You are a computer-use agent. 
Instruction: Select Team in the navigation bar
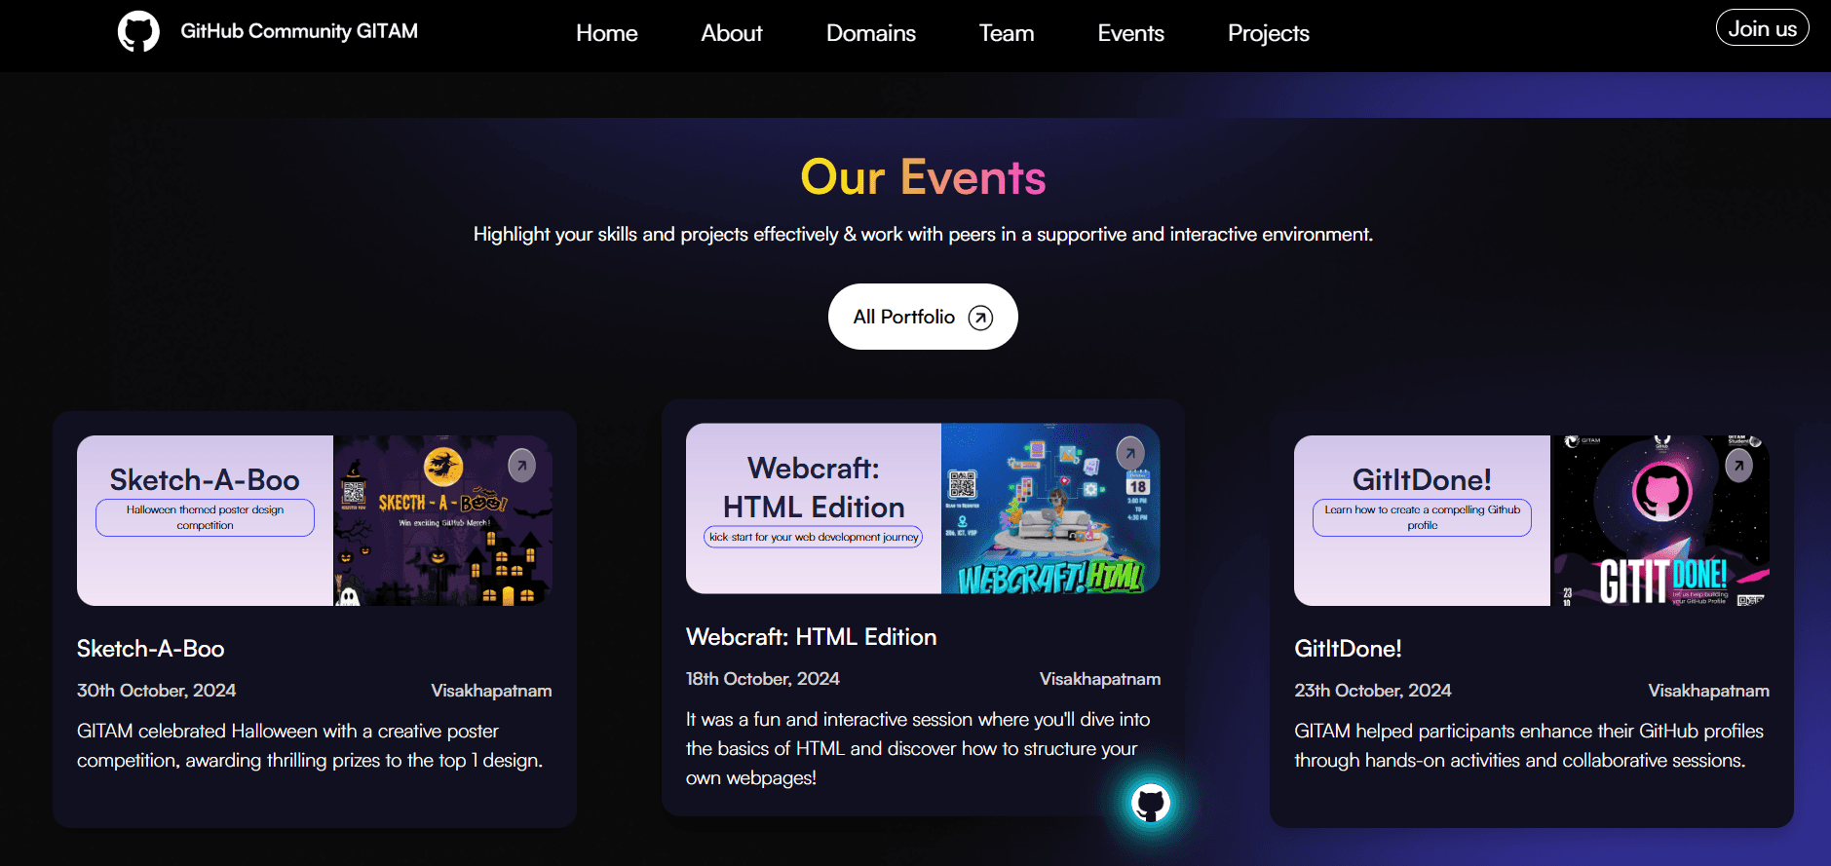pyautogui.click(x=1007, y=33)
